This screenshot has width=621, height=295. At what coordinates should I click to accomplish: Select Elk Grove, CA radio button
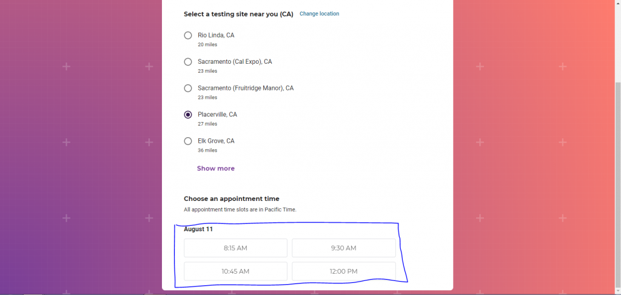(188, 141)
